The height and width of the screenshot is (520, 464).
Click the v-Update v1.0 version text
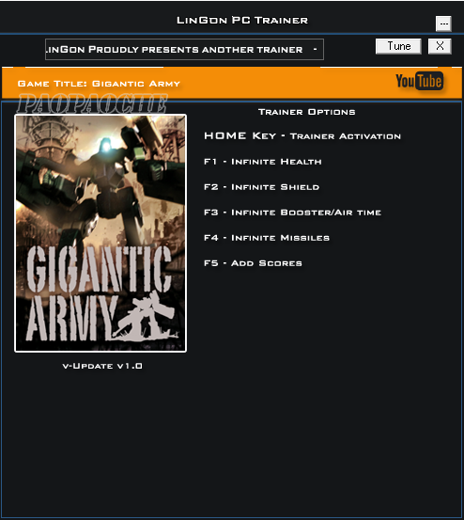click(x=102, y=366)
